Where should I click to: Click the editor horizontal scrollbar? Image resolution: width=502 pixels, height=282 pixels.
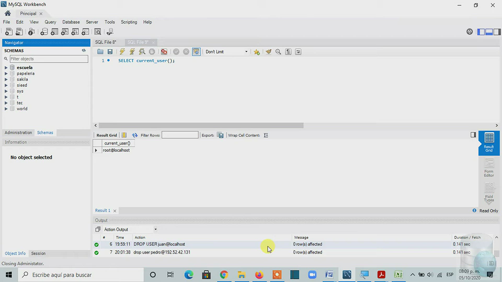[201, 126]
